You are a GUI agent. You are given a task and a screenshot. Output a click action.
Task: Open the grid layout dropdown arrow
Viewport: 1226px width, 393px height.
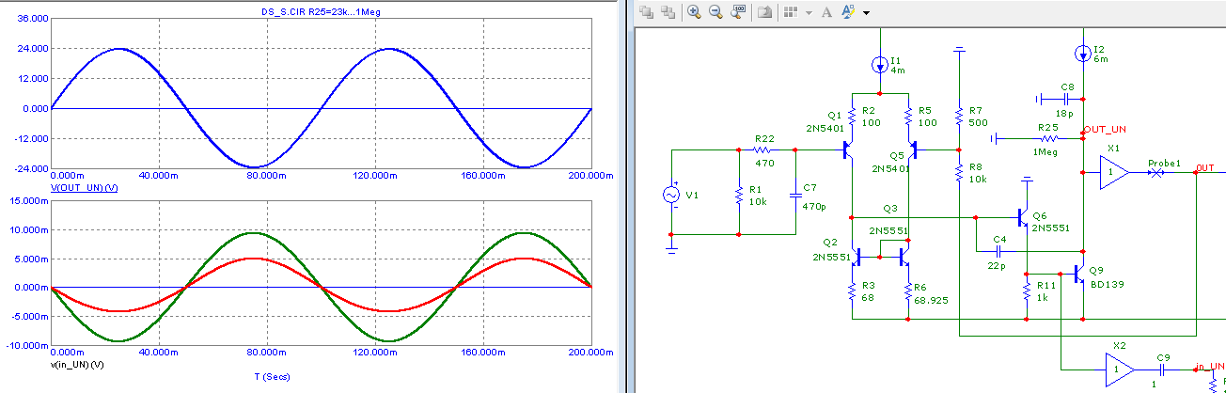(809, 13)
